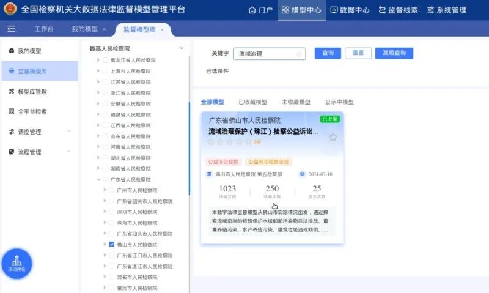The image size is (489, 293).
Task: Click the first rating star on card
Action: [x=211, y=142]
